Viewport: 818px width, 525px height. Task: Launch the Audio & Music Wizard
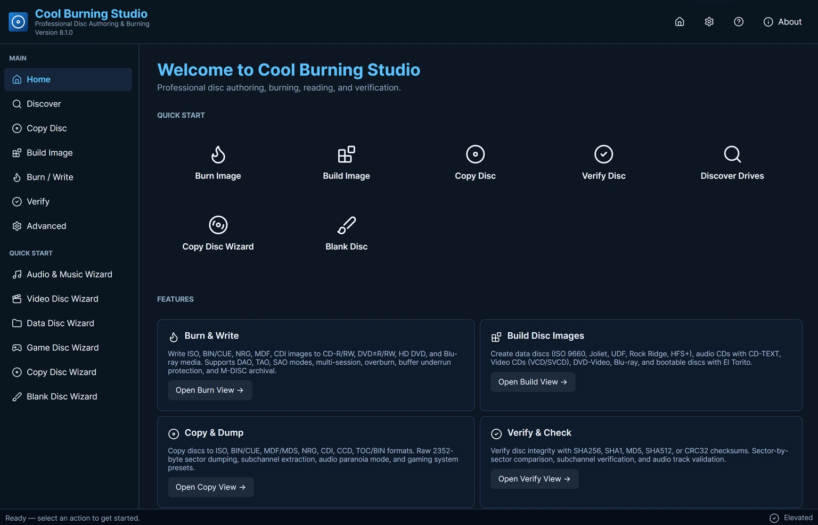68,274
